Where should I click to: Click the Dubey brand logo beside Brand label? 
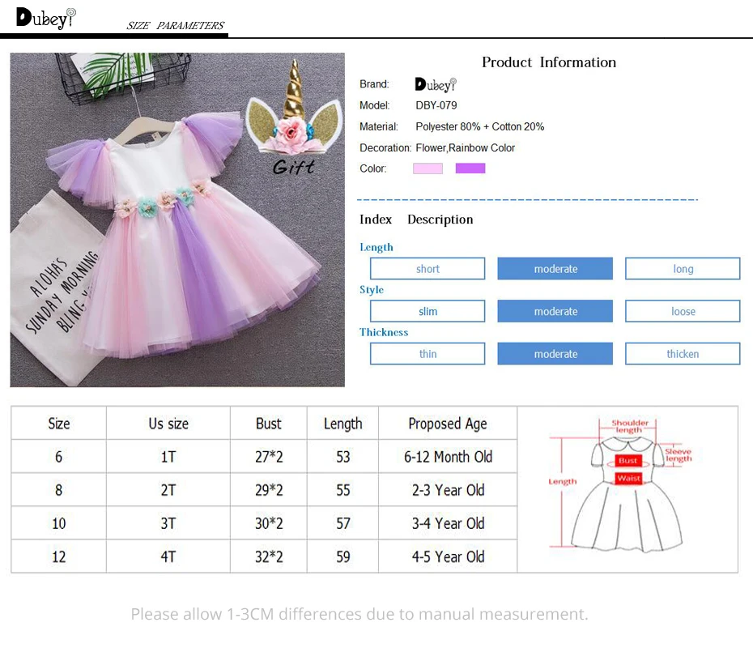click(x=436, y=84)
